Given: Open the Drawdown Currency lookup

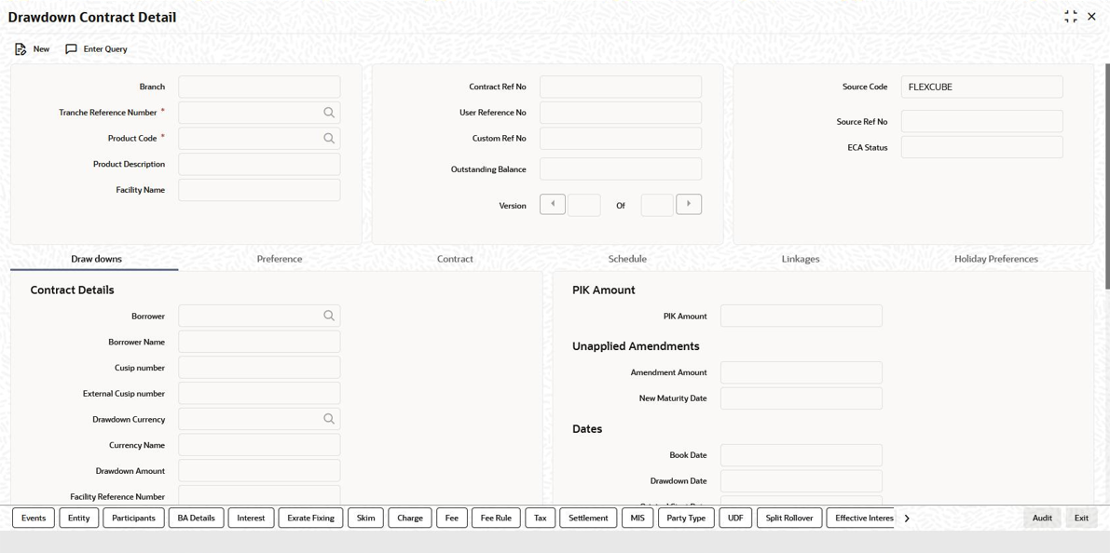Looking at the screenshot, I should pos(329,418).
